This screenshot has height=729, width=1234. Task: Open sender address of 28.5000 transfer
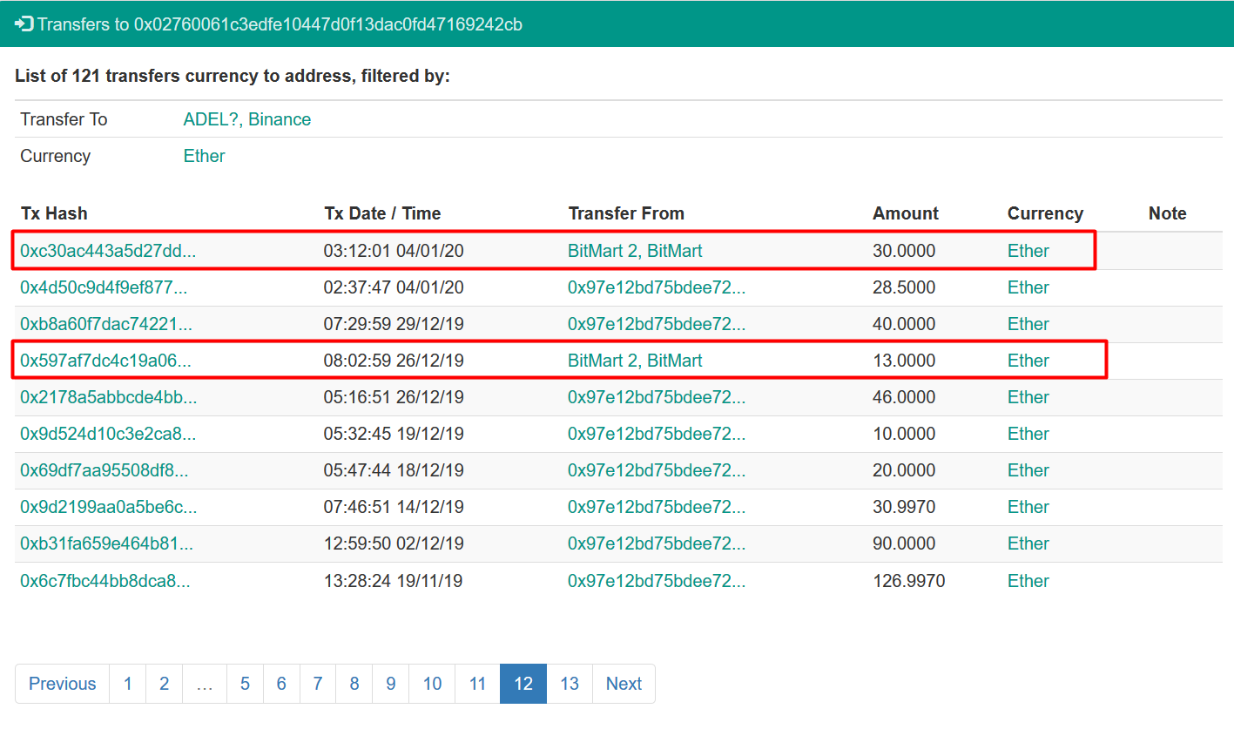point(657,287)
